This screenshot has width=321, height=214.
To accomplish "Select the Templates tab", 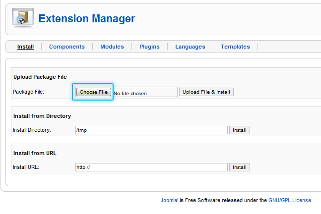I will click(235, 47).
